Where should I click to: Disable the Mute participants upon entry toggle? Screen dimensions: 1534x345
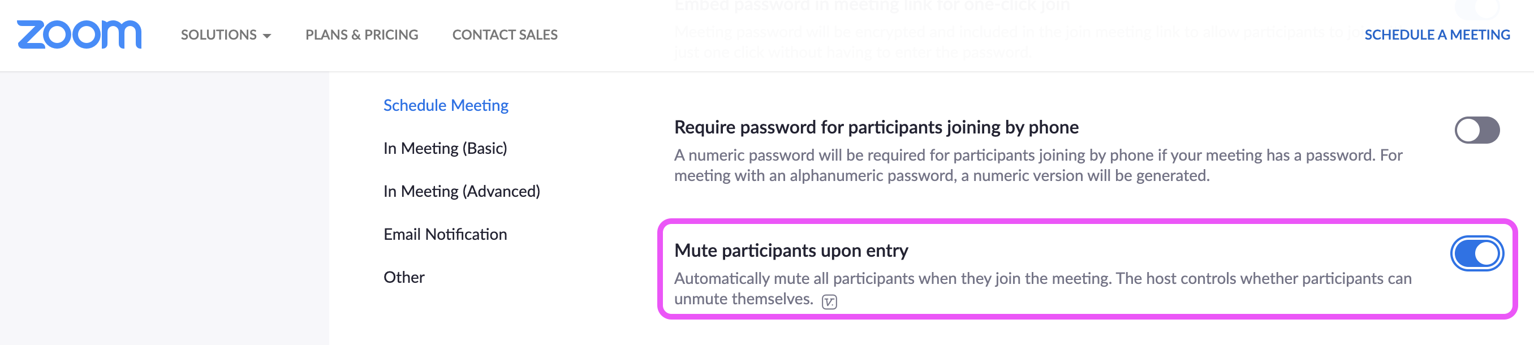1476,253
